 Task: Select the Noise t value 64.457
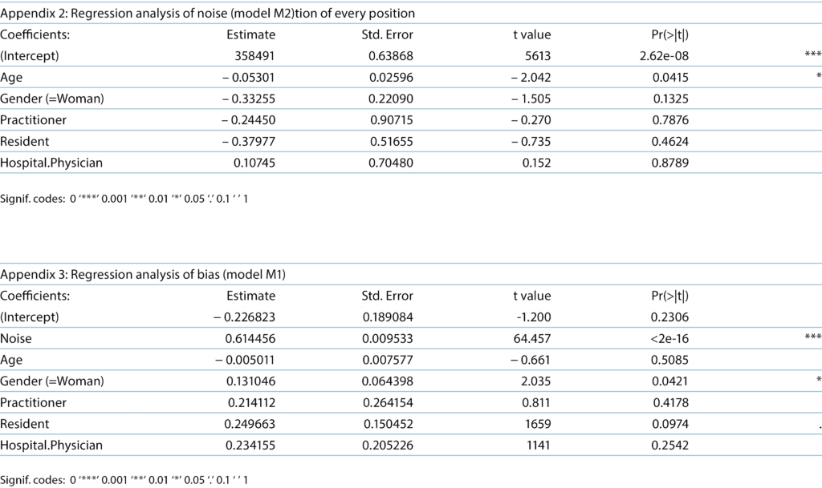(x=531, y=338)
